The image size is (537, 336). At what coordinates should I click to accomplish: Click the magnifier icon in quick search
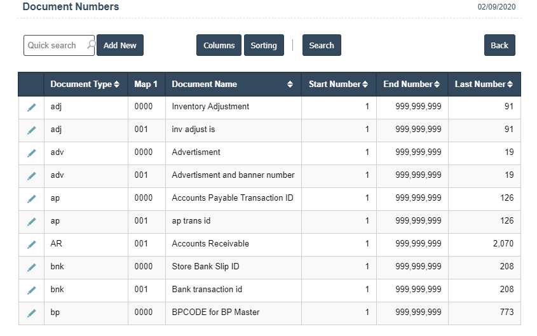(90, 45)
